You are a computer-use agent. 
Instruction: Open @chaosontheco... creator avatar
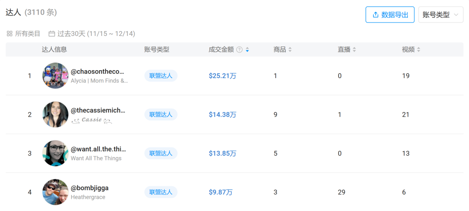point(55,76)
